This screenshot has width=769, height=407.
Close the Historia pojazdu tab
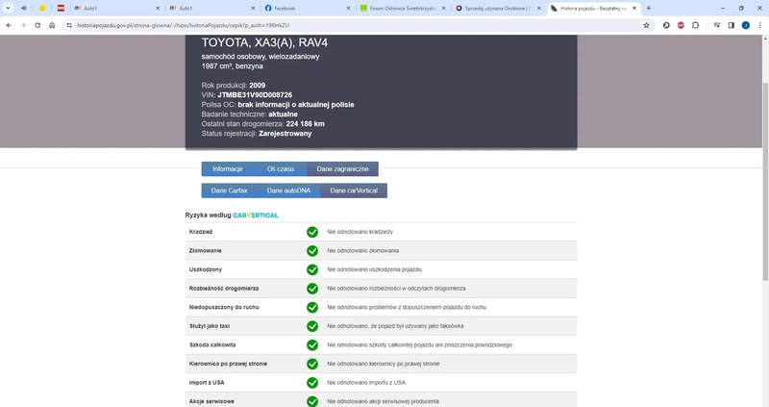[634, 8]
